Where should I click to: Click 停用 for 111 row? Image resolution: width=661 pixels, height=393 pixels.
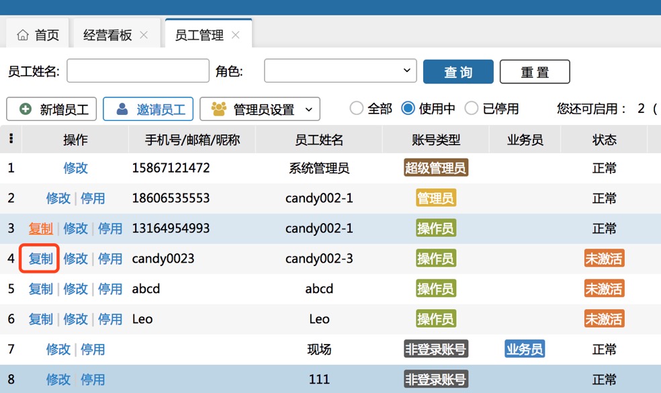[93, 380]
